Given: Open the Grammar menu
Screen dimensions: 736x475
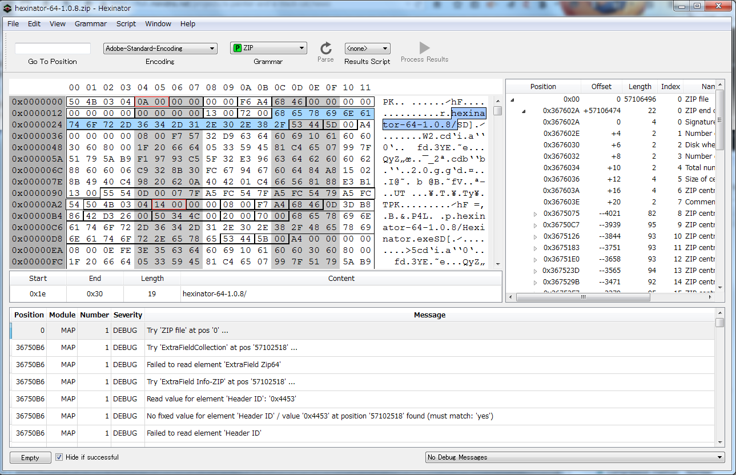Looking at the screenshot, I should pyautogui.click(x=91, y=24).
